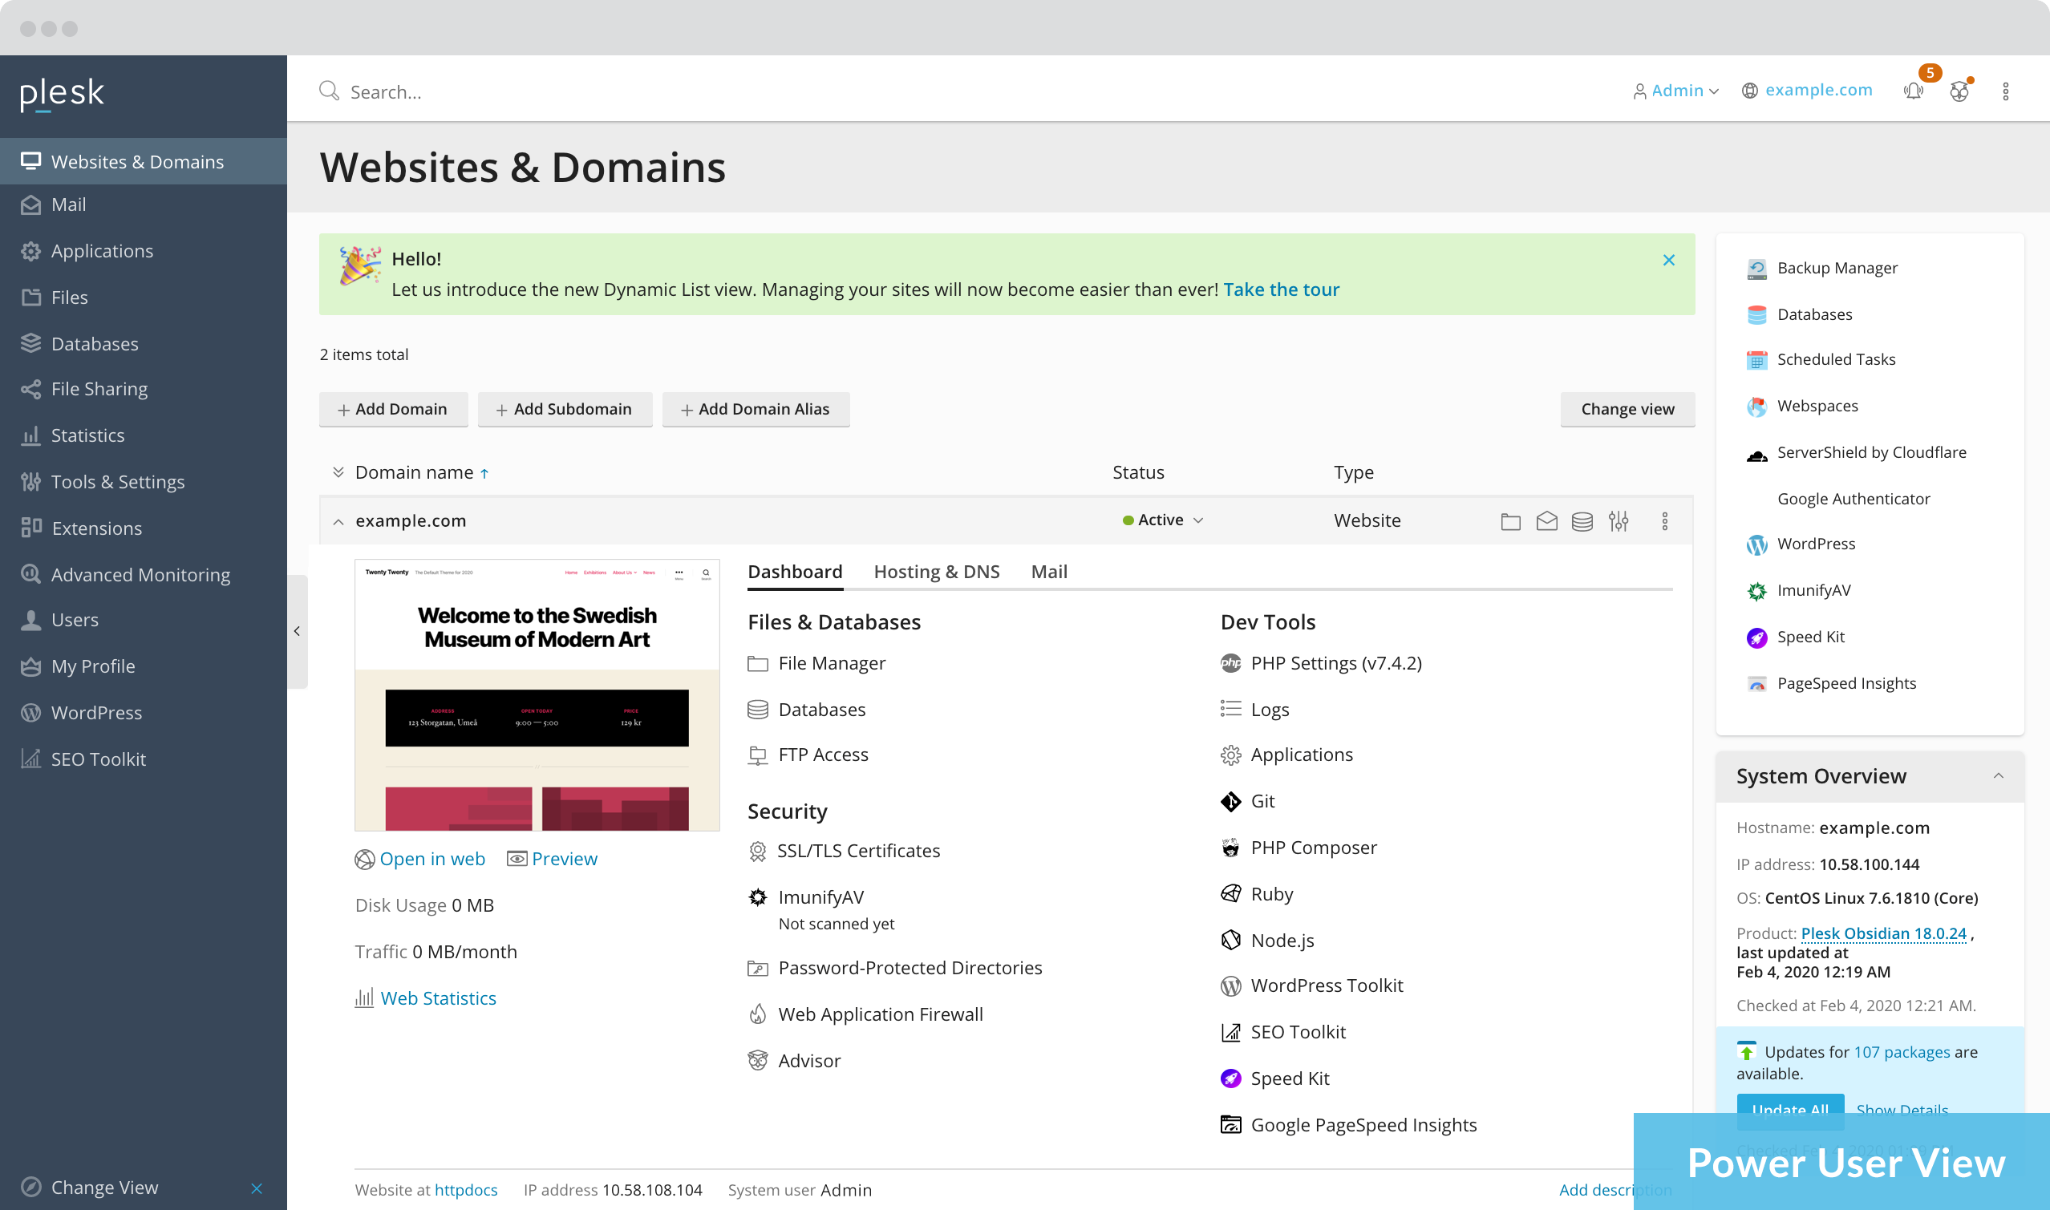The image size is (2050, 1210).
Task: Click the mail envelope icon in example.com row
Action: (1546, 521)
